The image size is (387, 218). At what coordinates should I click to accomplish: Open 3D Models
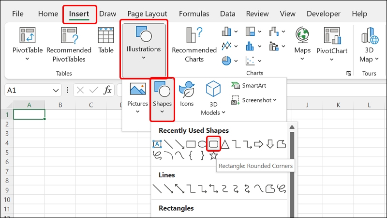pos(213,98)
